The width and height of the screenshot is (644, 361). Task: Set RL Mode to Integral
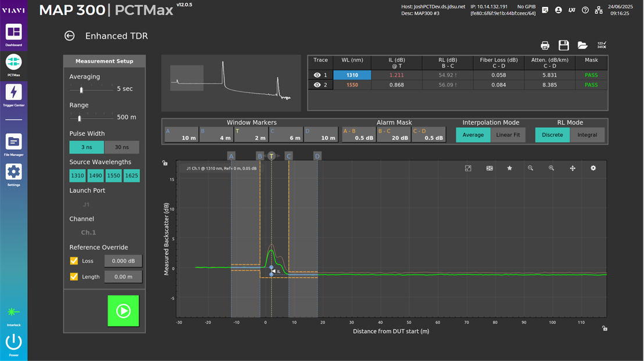tap(587, 135)
